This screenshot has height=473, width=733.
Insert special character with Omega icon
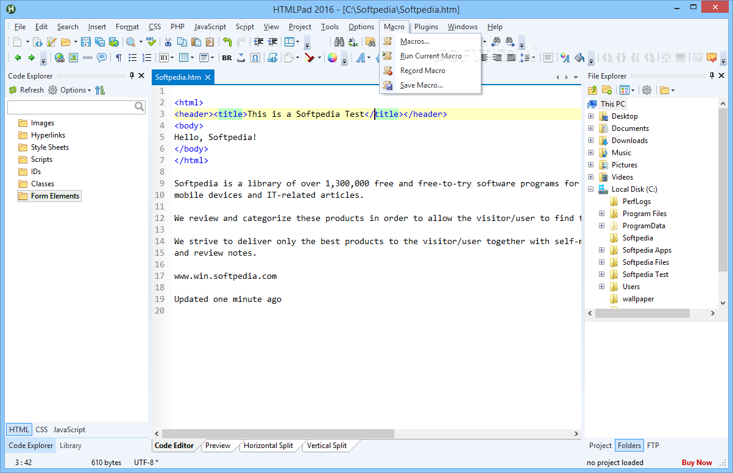coord(255,58)
